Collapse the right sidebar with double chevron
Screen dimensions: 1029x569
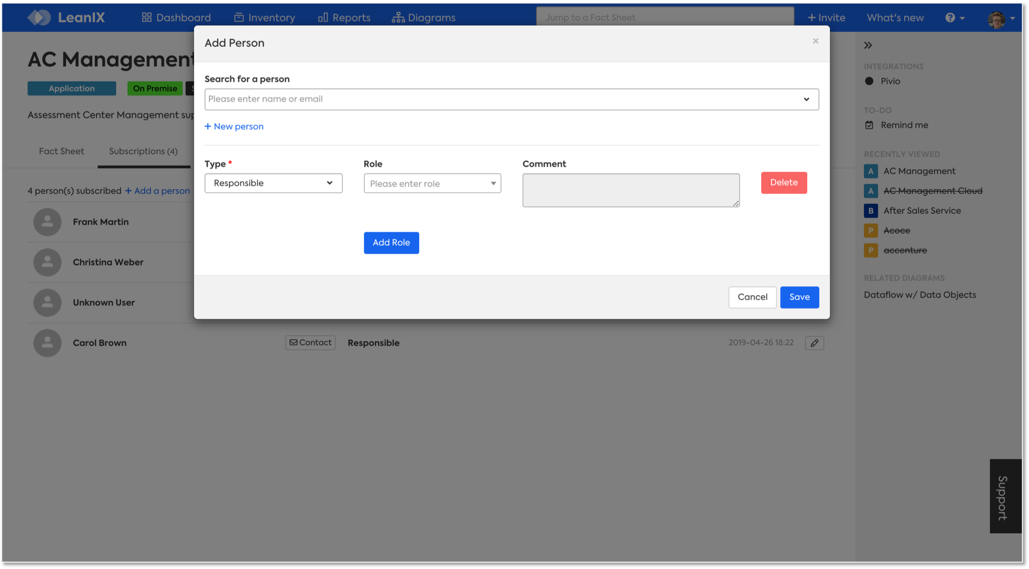[868, 45]
